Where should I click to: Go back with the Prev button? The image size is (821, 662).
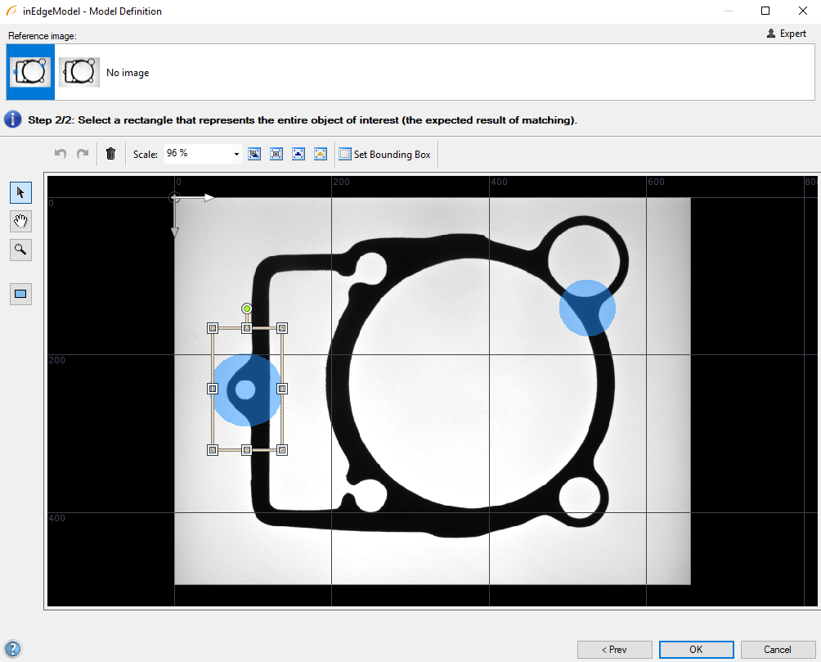[614, 650]
